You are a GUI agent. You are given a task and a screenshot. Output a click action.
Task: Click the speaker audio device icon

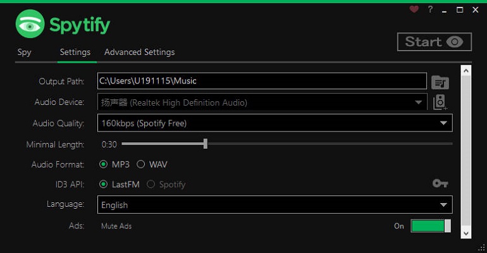pyautogui.click(x=440, y=102)
